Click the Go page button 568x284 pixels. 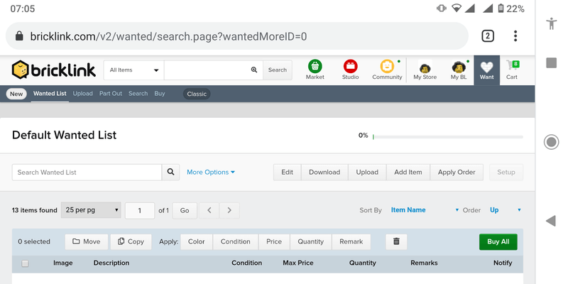[185, 210]
